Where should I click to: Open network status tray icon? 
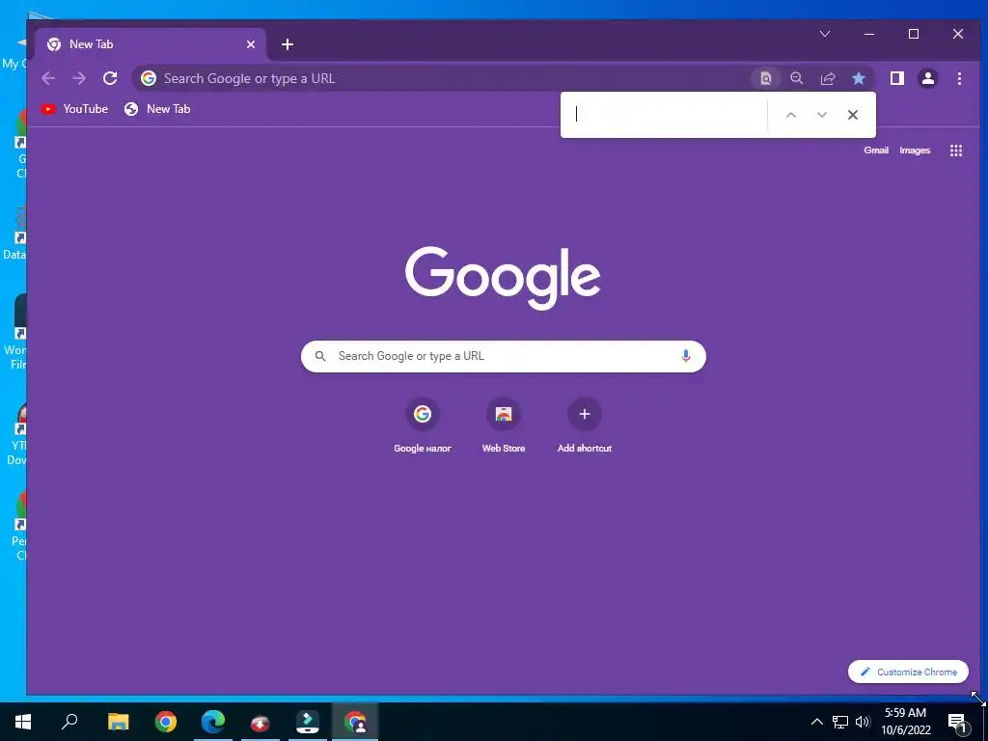coord(840,722)
